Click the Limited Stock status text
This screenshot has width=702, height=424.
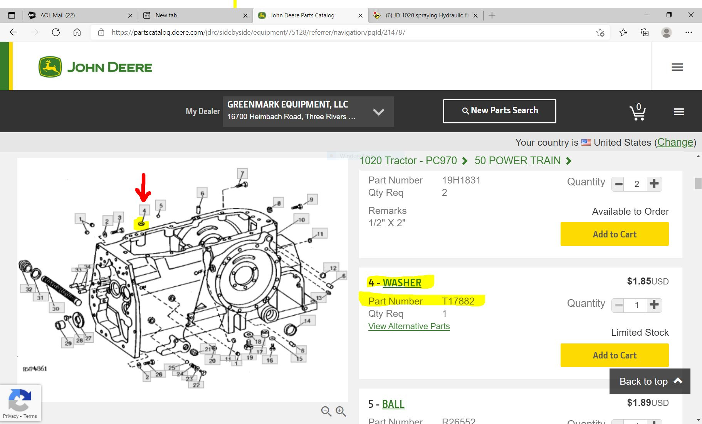tap(640, 332)
